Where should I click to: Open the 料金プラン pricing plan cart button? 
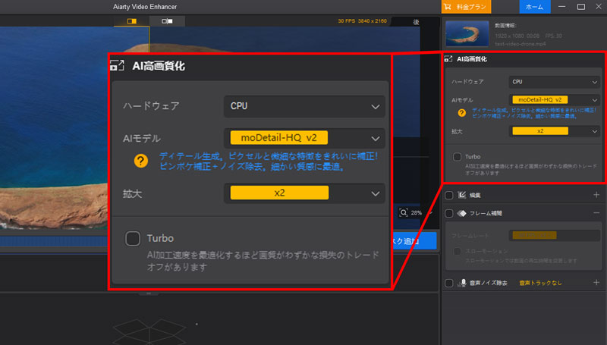click(x=466, y=7)
